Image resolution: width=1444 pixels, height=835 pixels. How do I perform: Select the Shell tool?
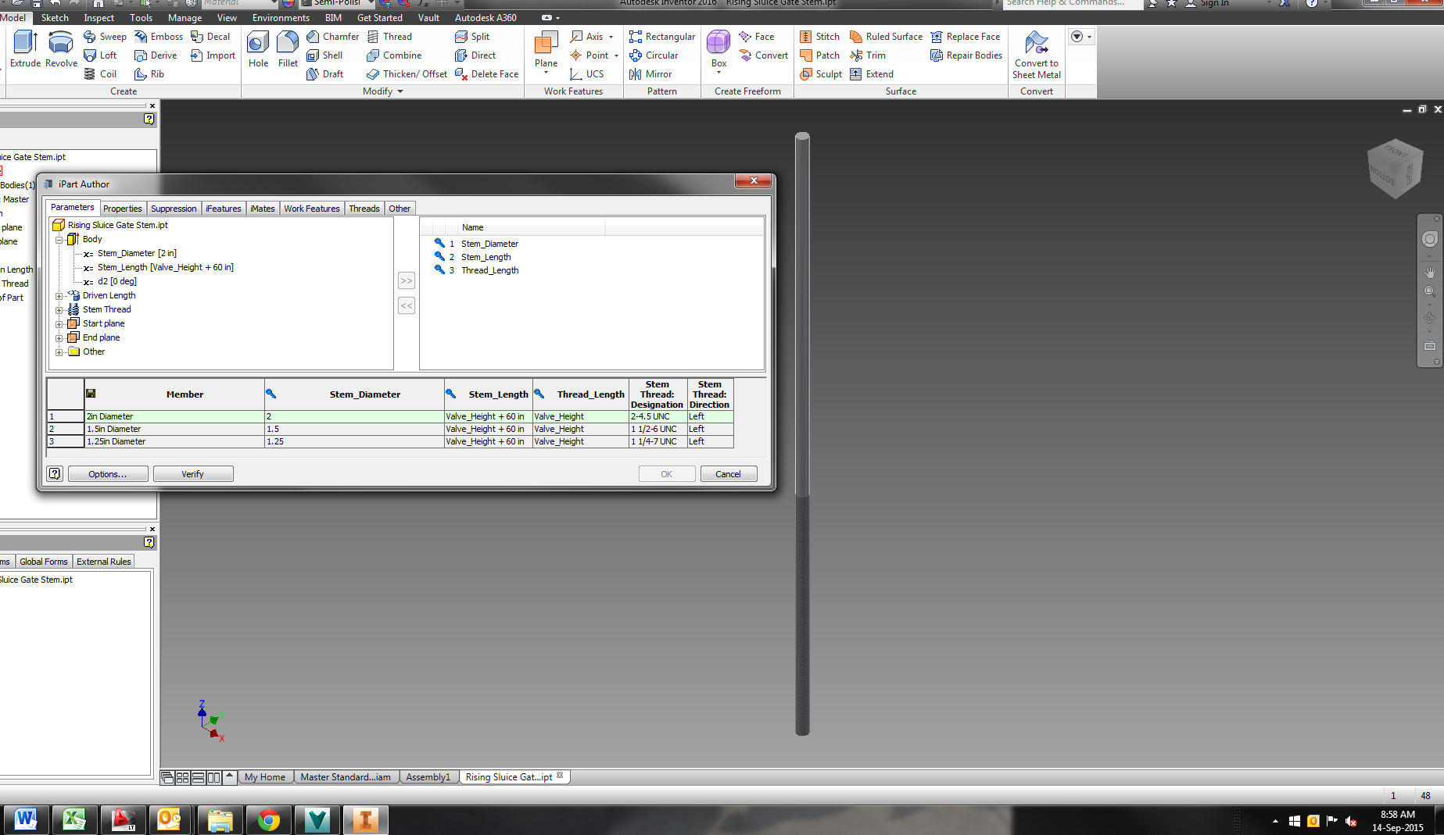(x=327, y=55)
